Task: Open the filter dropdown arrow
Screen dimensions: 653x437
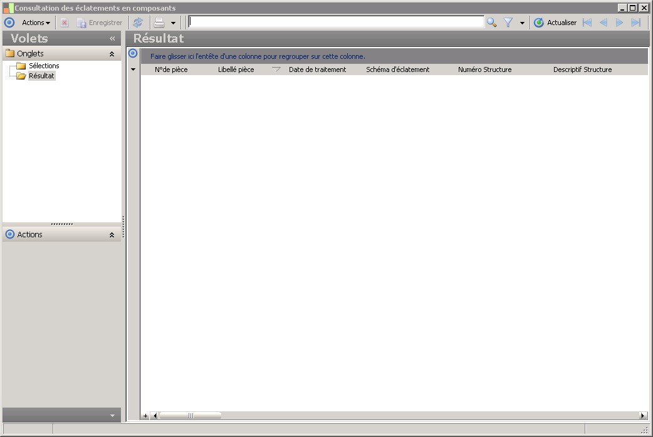Action: [522, 23]
